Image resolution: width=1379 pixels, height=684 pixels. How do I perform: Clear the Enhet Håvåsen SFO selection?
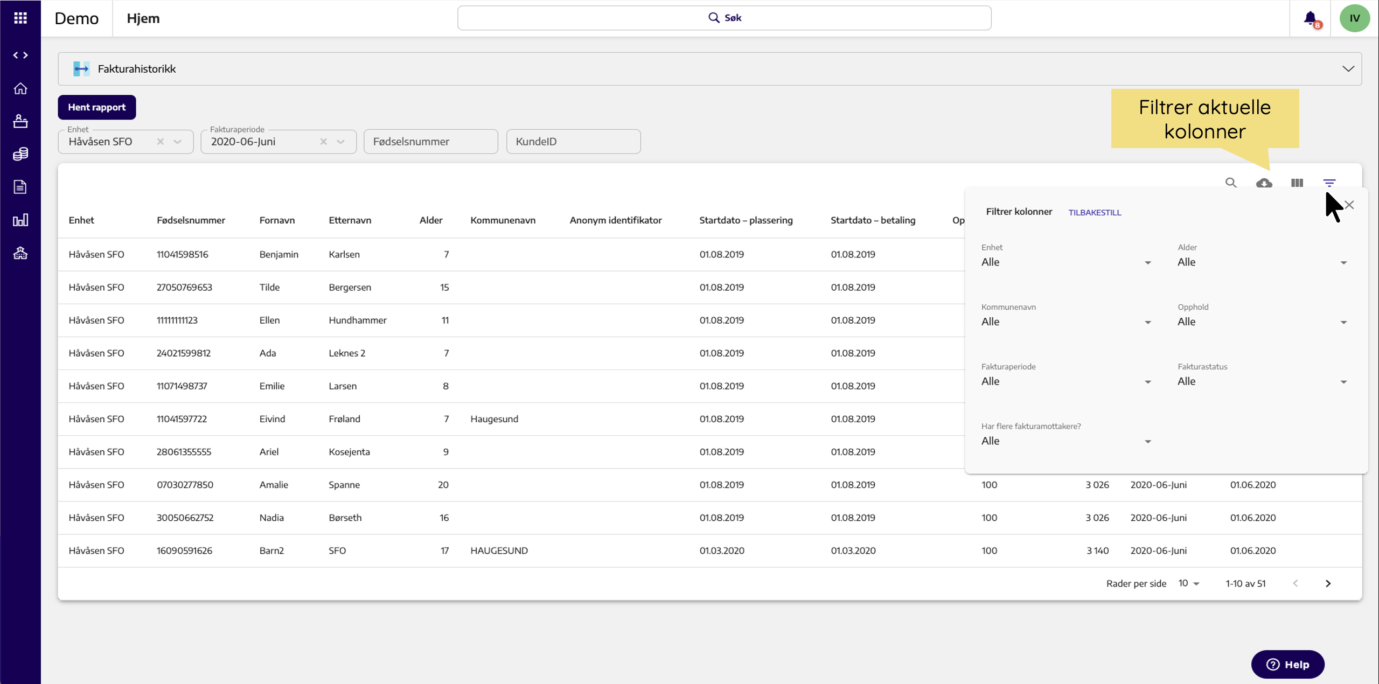[161, 142]
